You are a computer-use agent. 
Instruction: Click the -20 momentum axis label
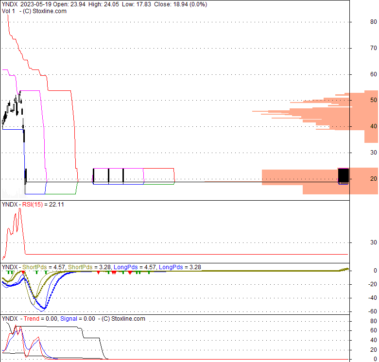pos(373,284)
